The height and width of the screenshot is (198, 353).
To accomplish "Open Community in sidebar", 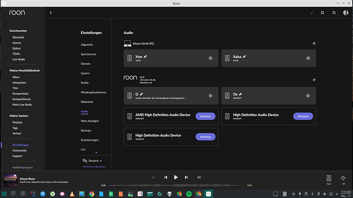I will pos(19,151).
